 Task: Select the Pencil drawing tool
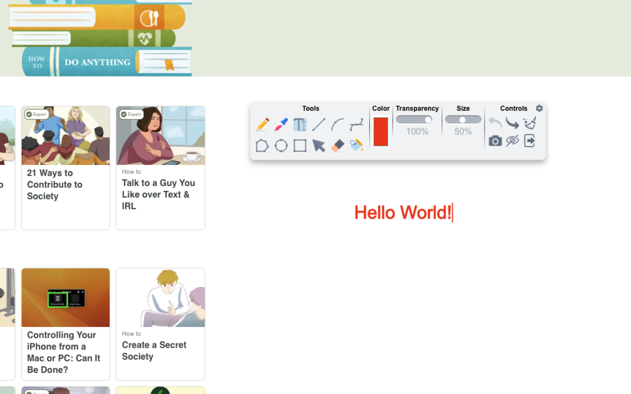click(262, 125)
